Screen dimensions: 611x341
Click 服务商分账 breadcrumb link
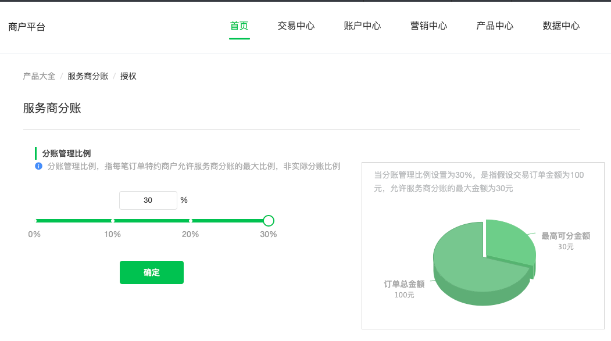tap(88, 76)
